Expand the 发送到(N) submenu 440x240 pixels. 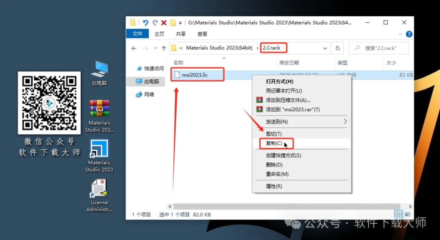[x=302, y=121]
